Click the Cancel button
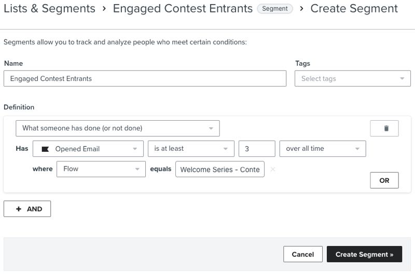Viewport: 415px width, 274px height. tap(302, 254)
